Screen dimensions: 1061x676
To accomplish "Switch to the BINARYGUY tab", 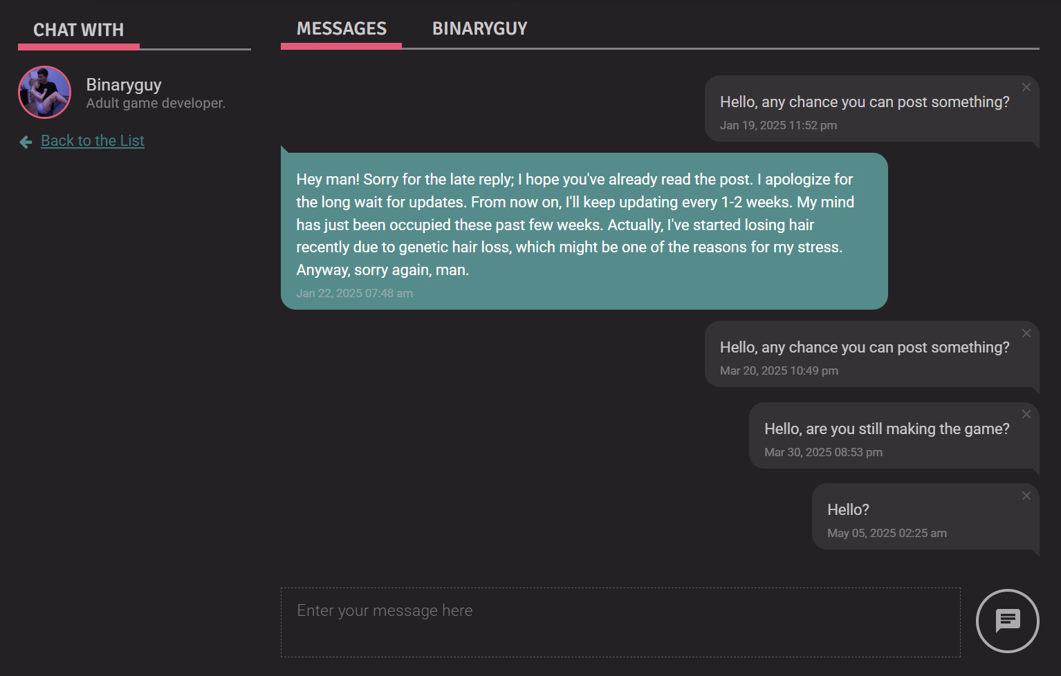I will tap(479, 28).
